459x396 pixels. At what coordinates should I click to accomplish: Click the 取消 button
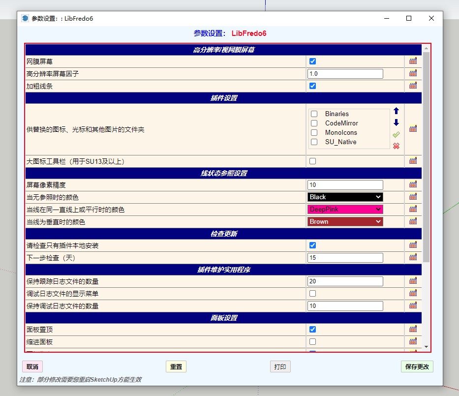(x=32, y=367)
